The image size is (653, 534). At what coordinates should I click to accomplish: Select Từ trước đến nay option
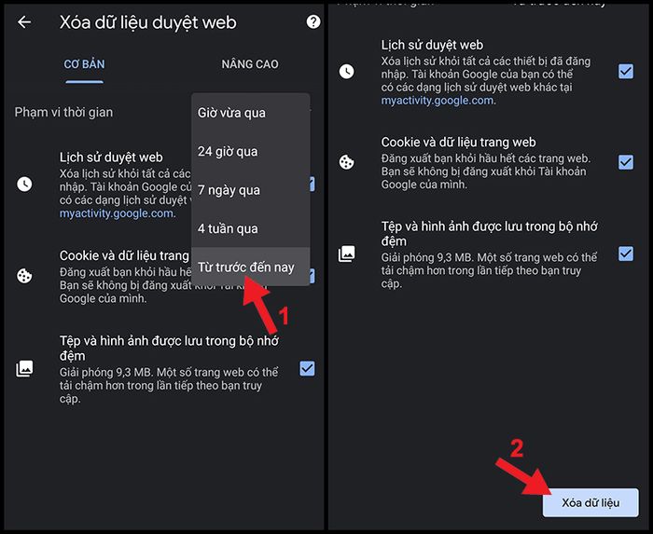point(251,267)
